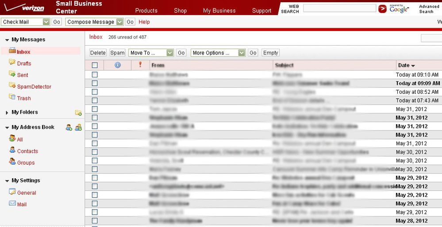Check the first May 30, 2012 message
This screenshot has height=227, width=442.
(95, 152)
